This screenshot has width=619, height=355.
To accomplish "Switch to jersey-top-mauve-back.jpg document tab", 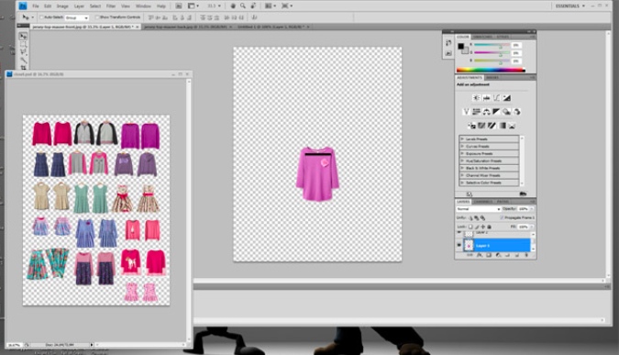I will pos(187,27).
